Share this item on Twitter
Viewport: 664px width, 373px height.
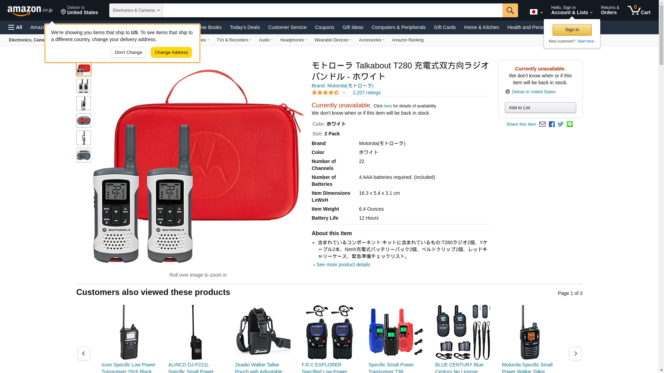pos(561,124)
